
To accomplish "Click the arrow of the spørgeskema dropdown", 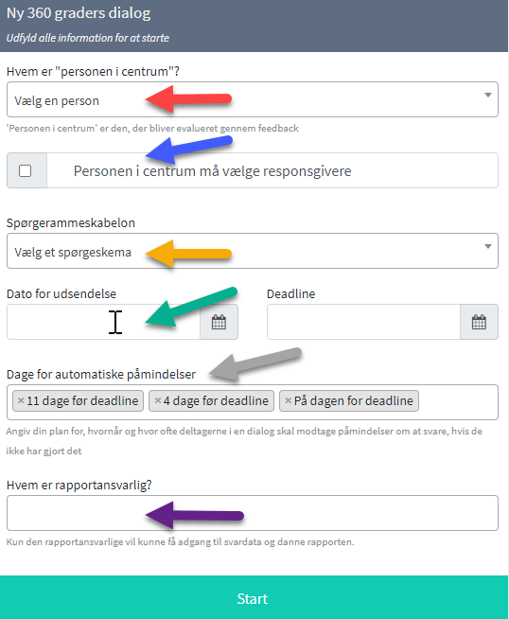I will 488,246.
